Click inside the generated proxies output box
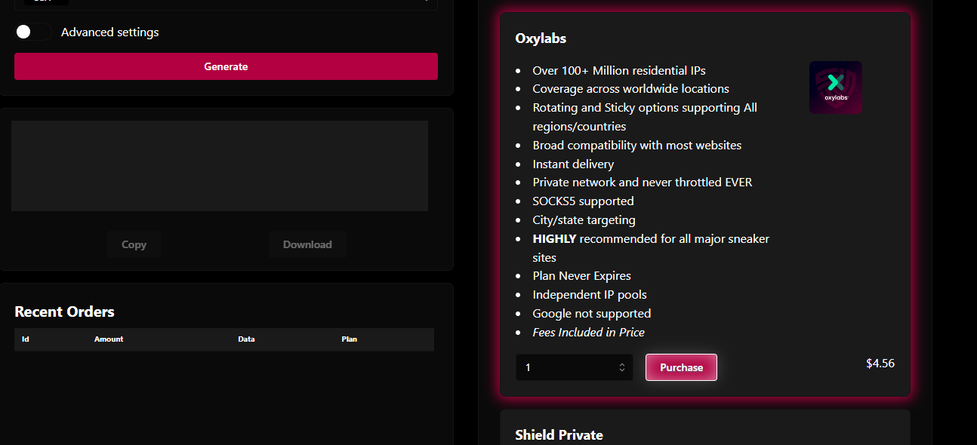The height and width of the screenshot is (445, 977). [220, 166]
